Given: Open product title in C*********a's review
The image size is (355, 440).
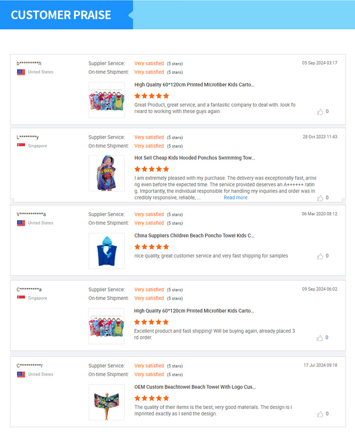Looking at the screenshot, I should (194, 311).
